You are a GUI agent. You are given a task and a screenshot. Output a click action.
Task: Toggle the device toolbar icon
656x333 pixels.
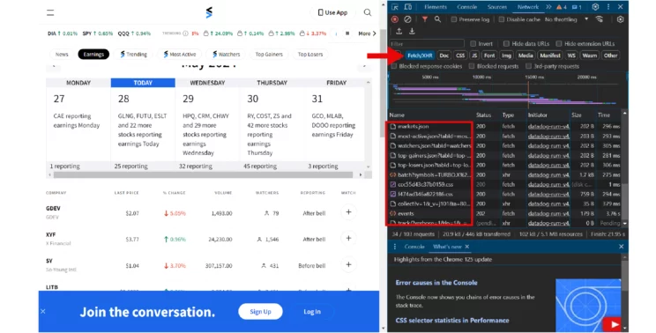(x=408, y=7)
